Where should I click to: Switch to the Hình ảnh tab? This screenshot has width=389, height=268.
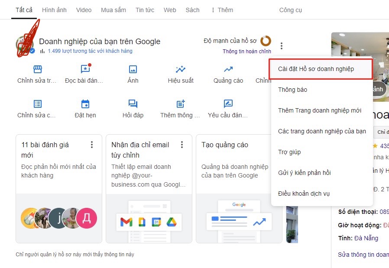point(54,10)
